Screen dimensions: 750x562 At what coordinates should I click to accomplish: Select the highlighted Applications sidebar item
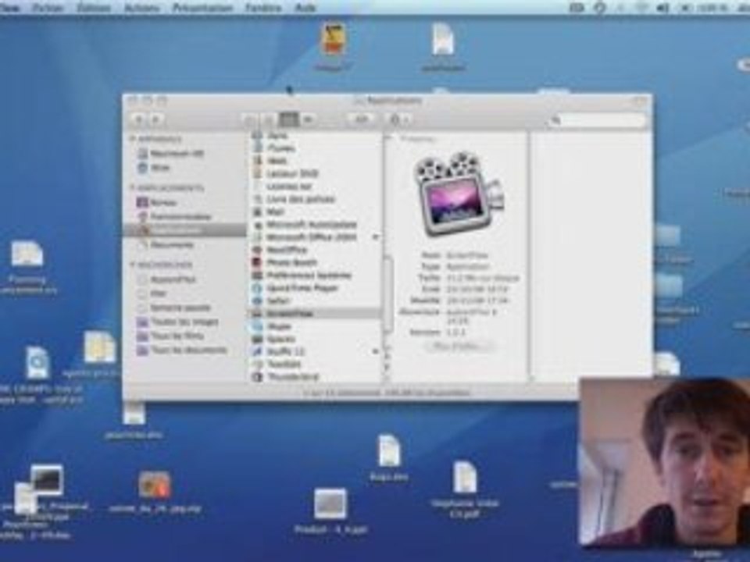pos(184,230)
